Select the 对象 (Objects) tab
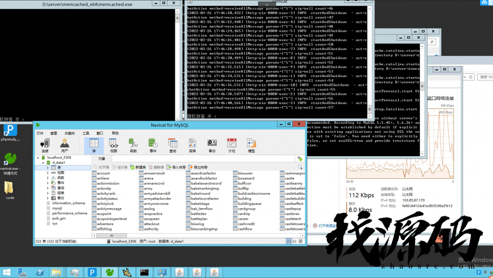The height and width of the screenshot is (278, 493). click(102, 159)
